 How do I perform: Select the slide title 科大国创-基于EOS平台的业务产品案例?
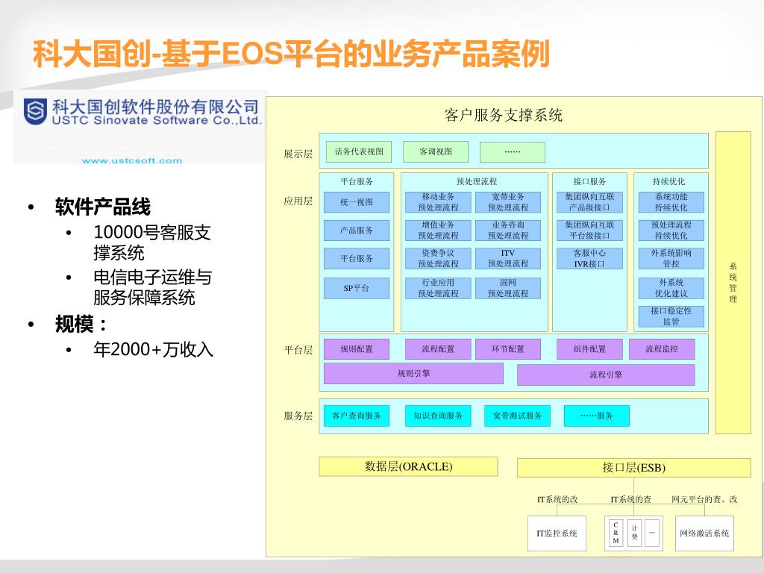click(x=292, y=54)
